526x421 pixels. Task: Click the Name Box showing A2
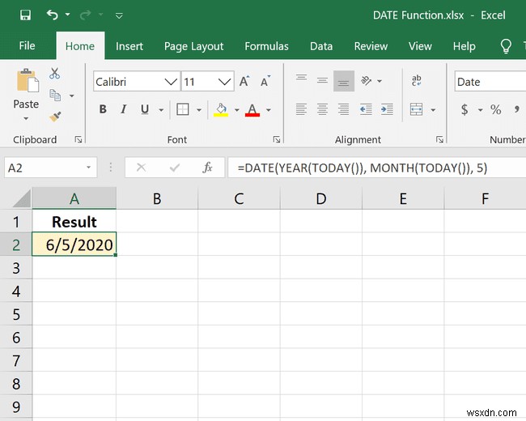click(51, 168)
